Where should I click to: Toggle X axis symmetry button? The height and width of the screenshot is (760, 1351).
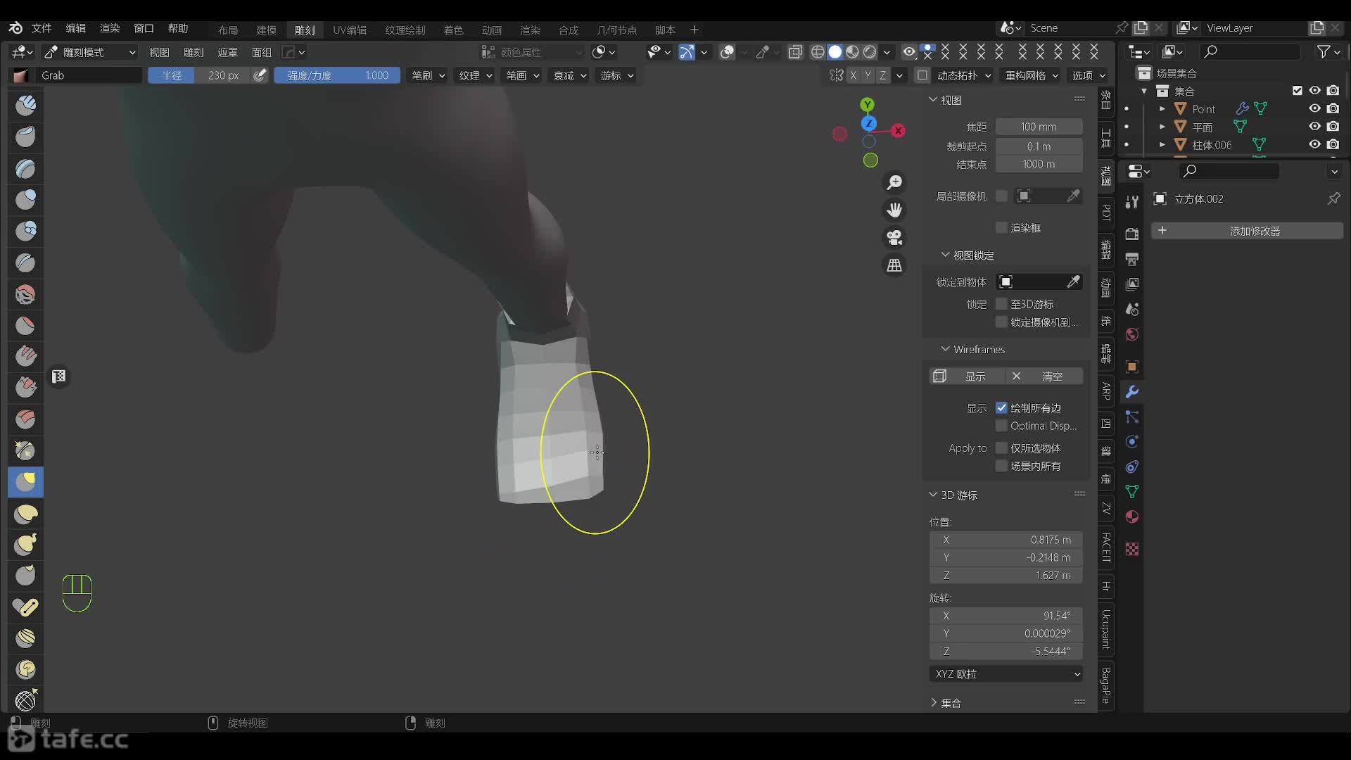pyautogui.click(x=854, y=75)
